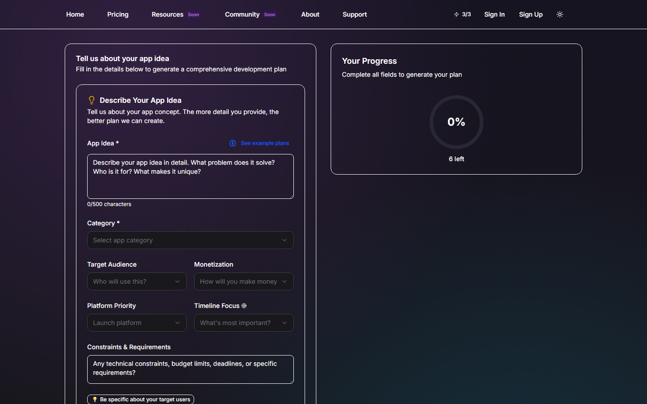
Task: Go to the Support section
Action: click(355, 14)
